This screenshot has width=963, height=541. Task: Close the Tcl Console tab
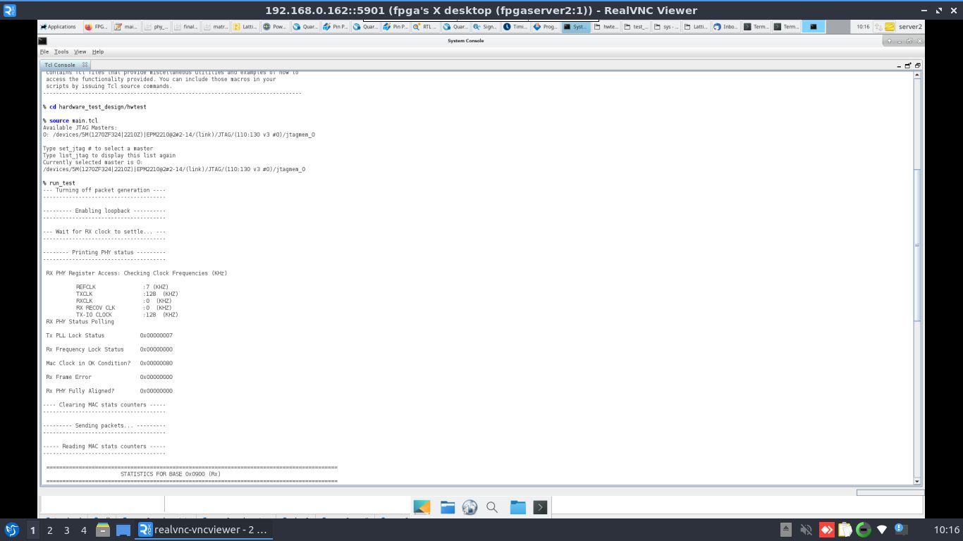point(85,65)
